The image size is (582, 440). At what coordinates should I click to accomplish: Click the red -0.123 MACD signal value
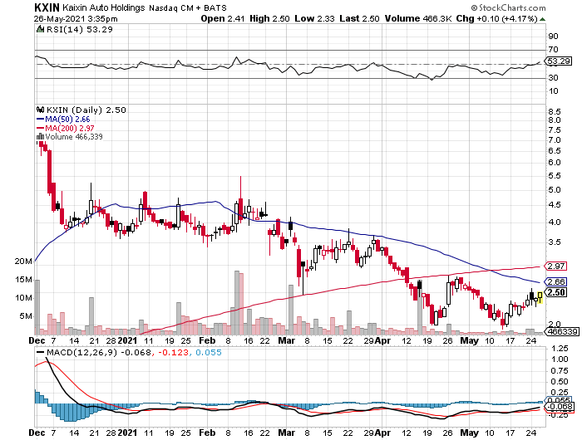[x=173, y=353]
